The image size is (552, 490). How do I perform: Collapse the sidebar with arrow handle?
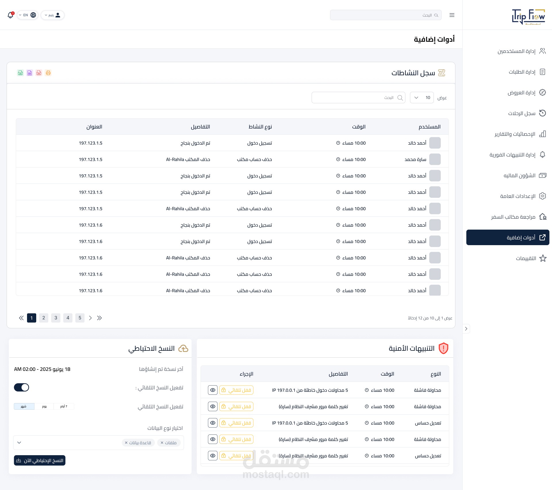click(466, 329)
